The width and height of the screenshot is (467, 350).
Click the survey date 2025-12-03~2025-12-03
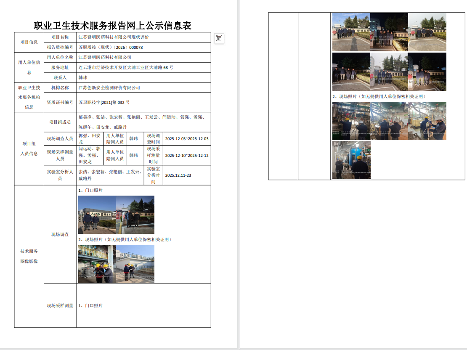(187, 139)
